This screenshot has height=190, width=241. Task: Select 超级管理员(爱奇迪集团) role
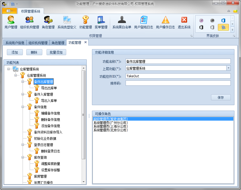(x=163, y=119)
